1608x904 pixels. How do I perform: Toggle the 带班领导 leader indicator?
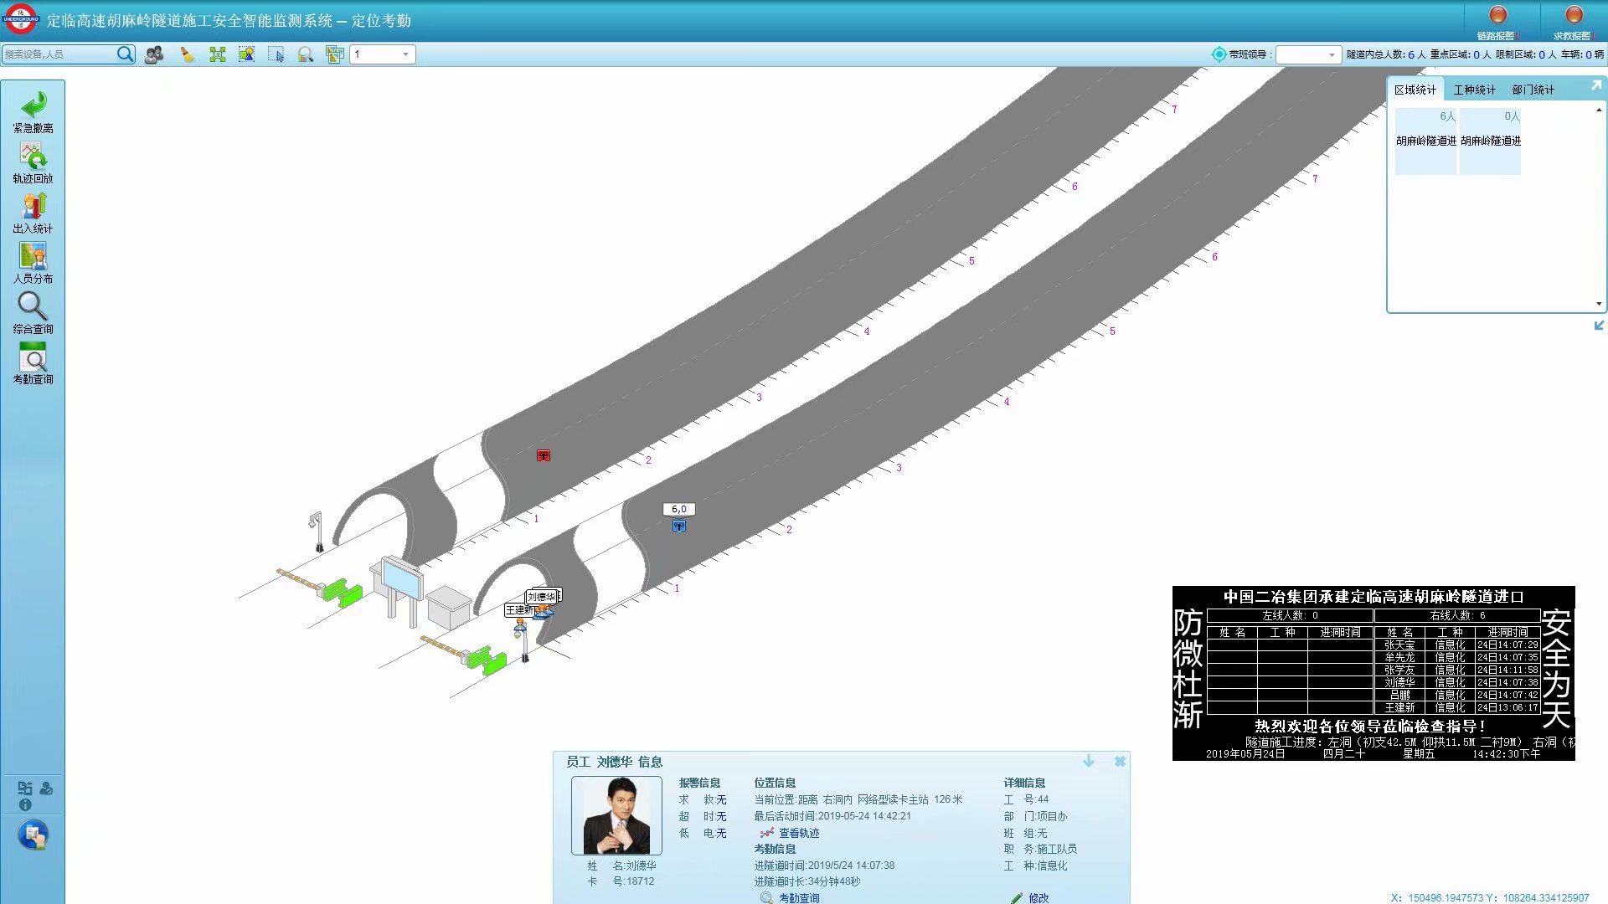[x=1219, y=54]
